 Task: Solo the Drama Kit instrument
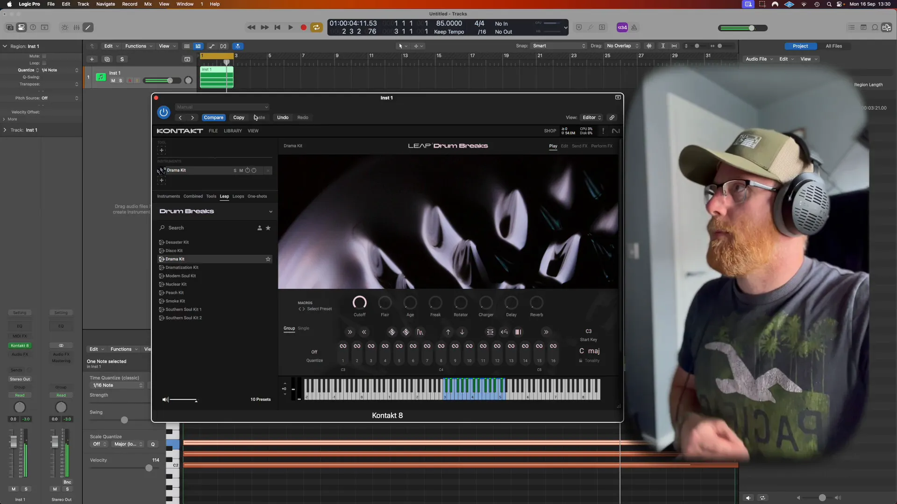(x=235, y=171)
